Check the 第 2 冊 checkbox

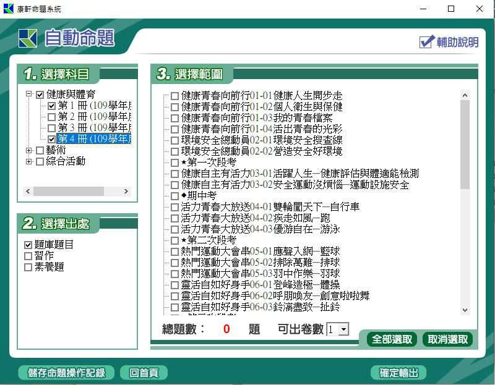point(51,117)
